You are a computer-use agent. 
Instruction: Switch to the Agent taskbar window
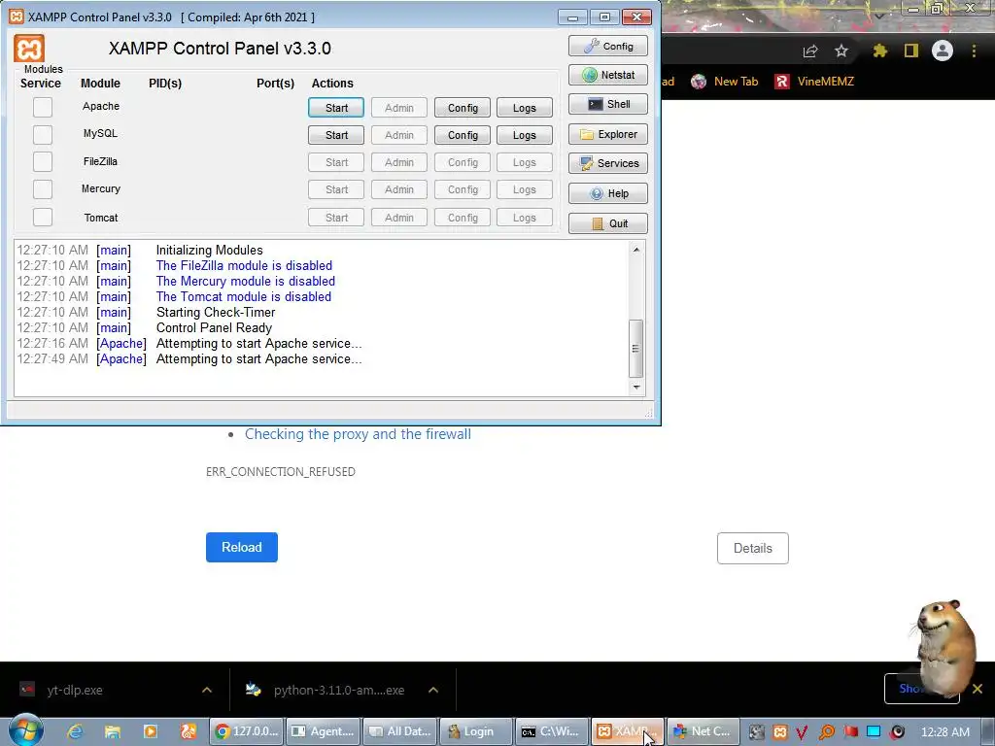tap(323, 731)
